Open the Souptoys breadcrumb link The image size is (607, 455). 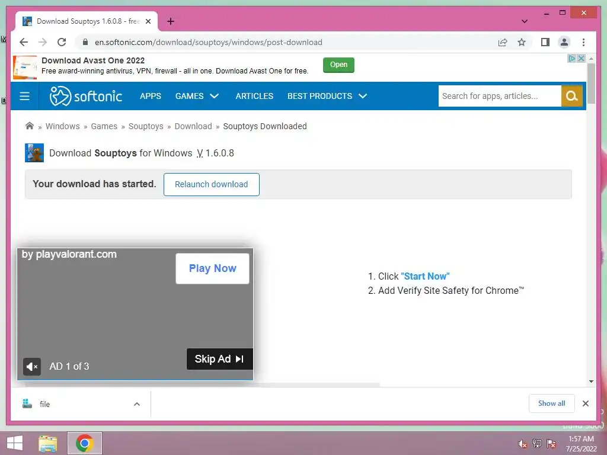tap(146, 126)
